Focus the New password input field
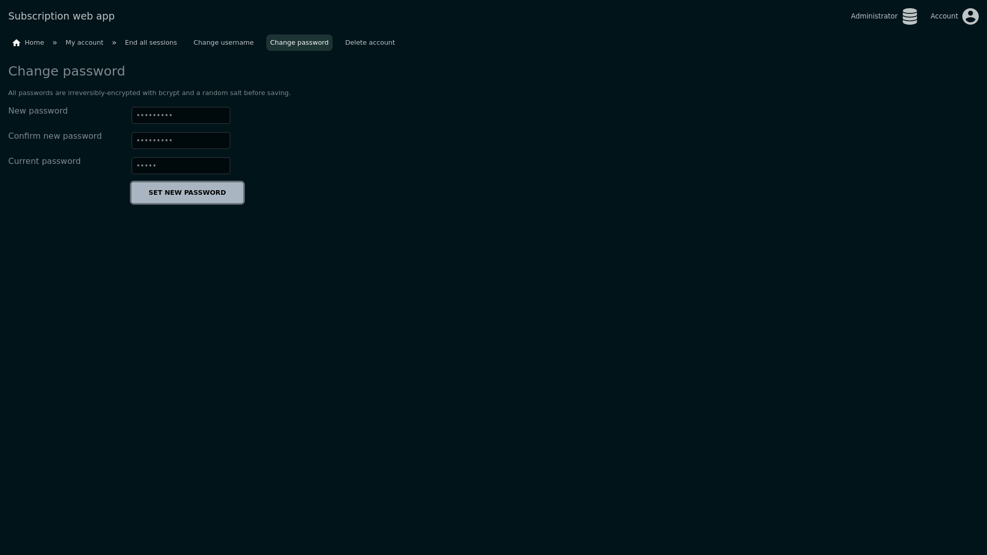Image resolution: width=987 pixels, height=555 pixels. coord(180,116)
